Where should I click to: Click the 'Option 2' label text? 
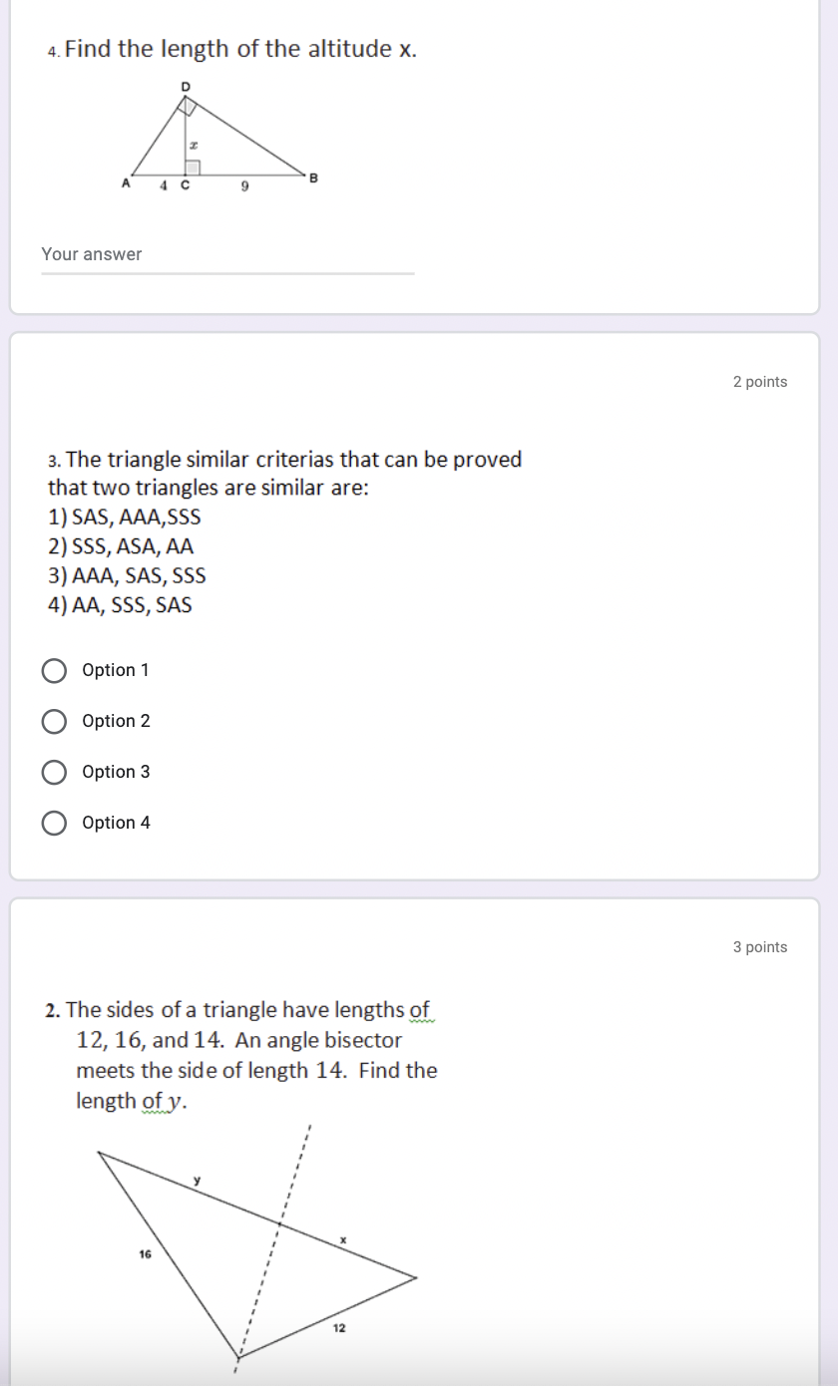point(116,721)
